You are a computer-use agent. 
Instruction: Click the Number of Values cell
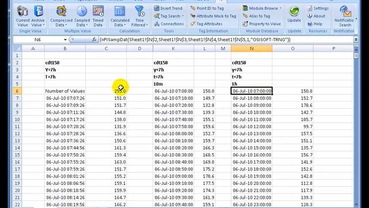pyautogui.click(x=65, y=91)
